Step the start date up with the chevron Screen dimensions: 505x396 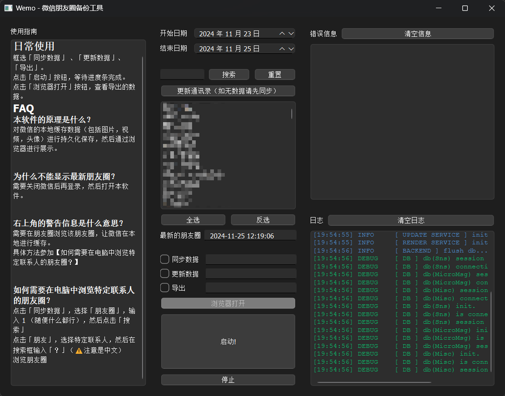[282, 33]
